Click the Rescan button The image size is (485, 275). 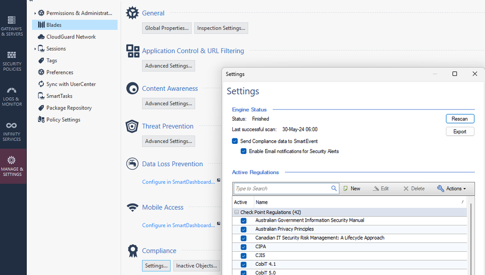pyautogui.click(x=460, y=119)
